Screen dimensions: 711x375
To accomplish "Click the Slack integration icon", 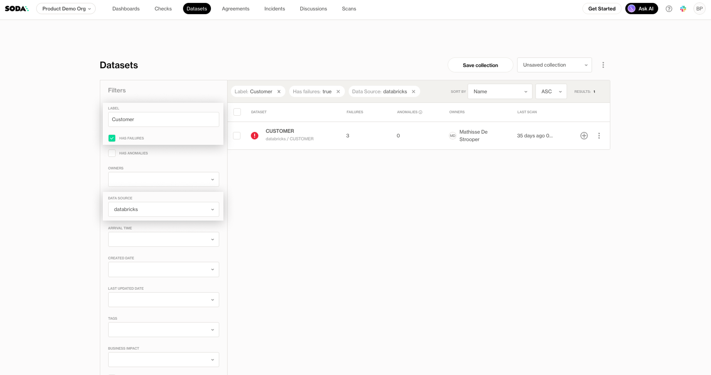I will pyautogui.click(x=683, y=9).
